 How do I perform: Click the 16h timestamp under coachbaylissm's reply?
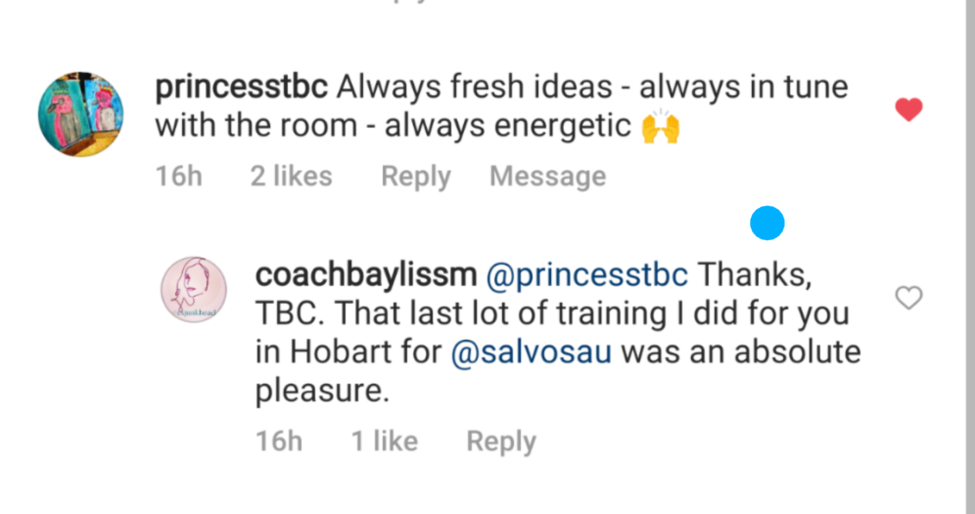tap(279, 441)
